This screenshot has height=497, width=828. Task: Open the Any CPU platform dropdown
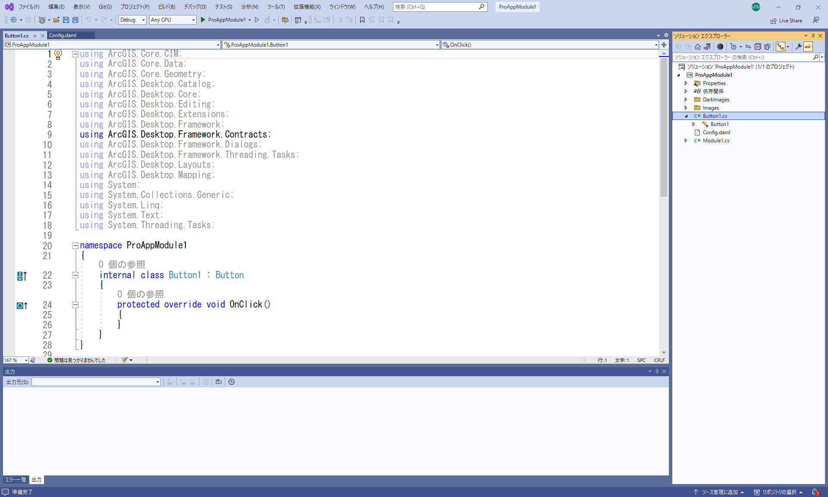tap(173, 20)
